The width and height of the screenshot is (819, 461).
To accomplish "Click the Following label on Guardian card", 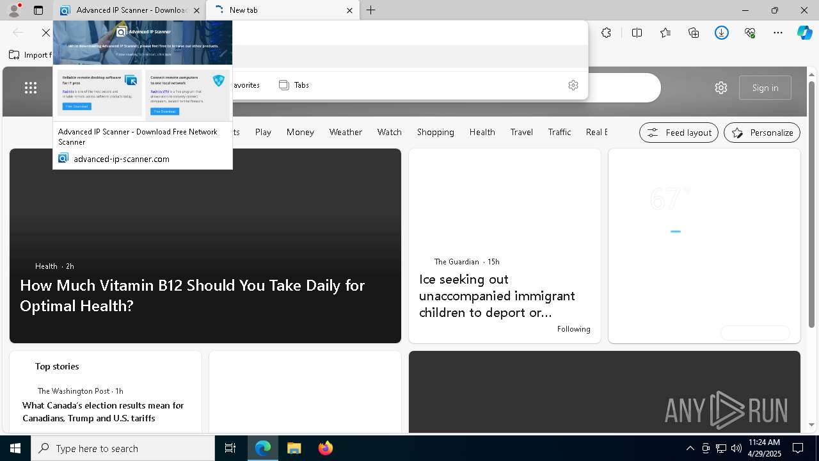I will tap(573, 329).
